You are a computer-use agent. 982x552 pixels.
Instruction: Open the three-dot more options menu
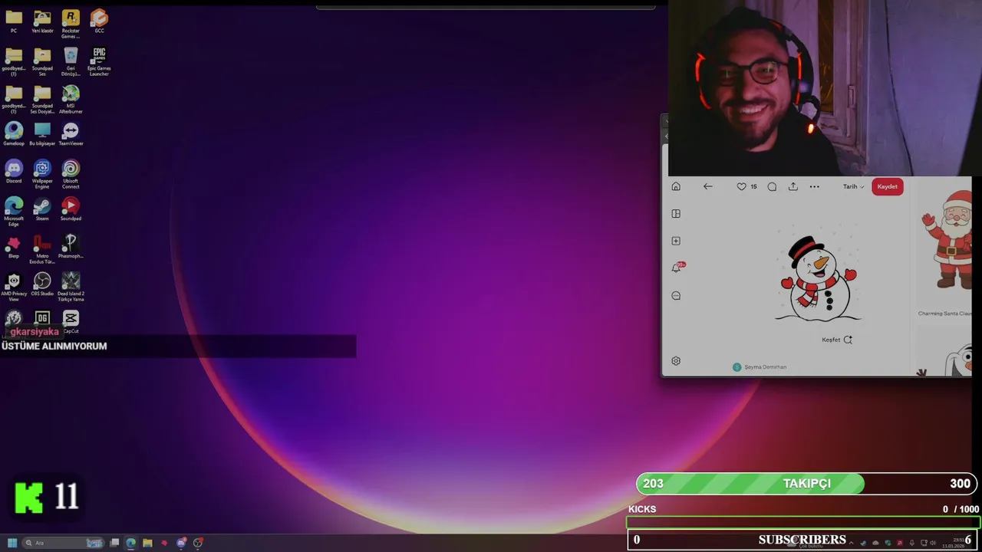click(815, 186)
